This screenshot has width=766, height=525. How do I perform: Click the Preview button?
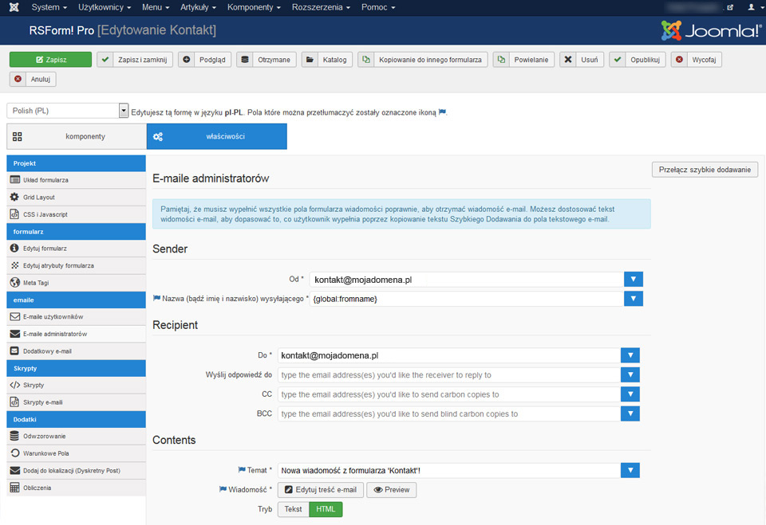click(x=392, y=490)
